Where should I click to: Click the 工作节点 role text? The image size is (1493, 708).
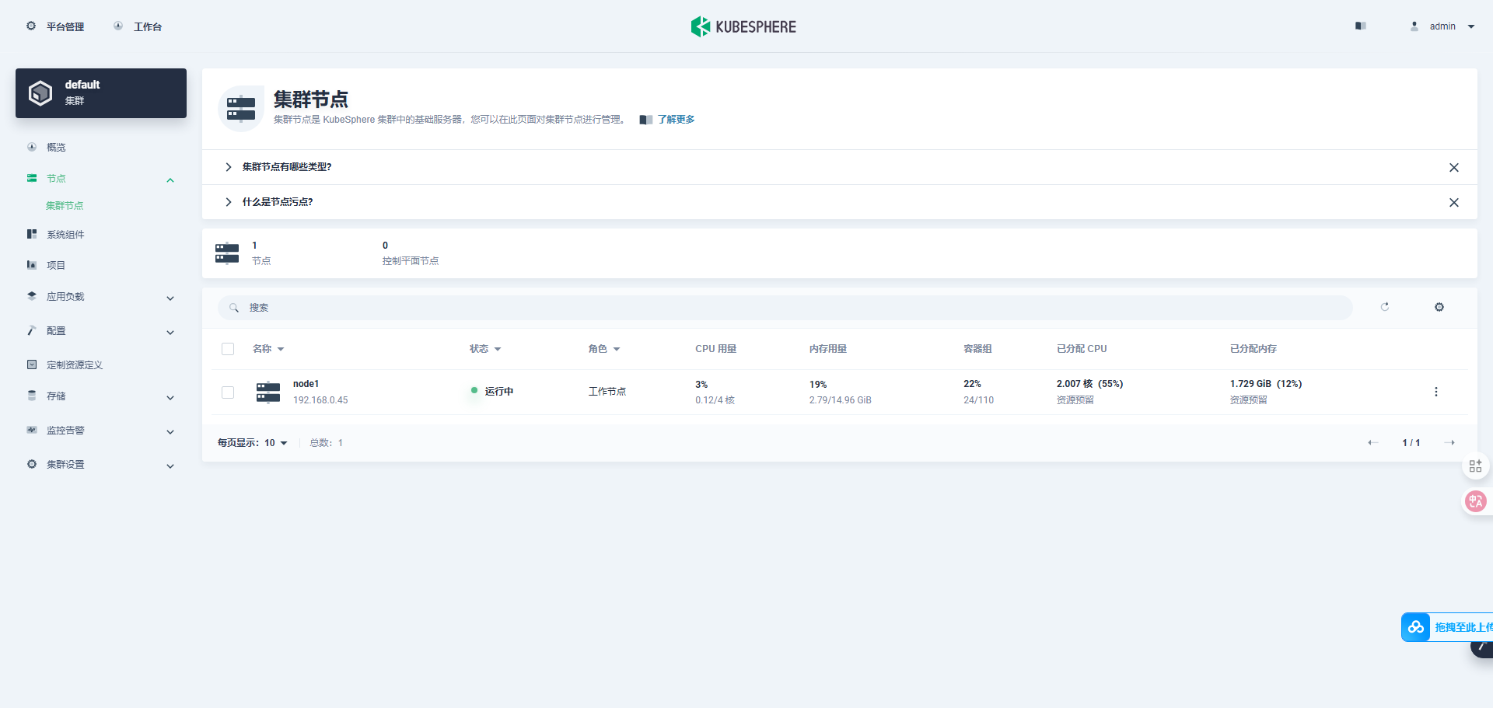click(607, 392)
